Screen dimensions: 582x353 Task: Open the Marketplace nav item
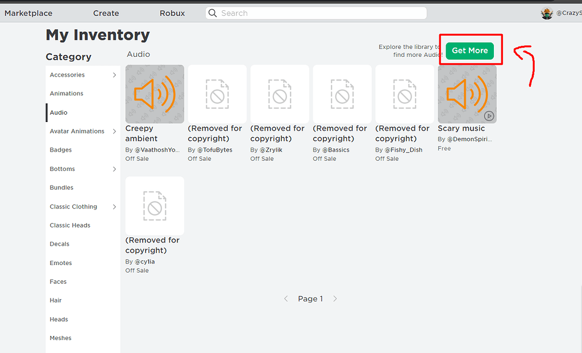[28, 14]
